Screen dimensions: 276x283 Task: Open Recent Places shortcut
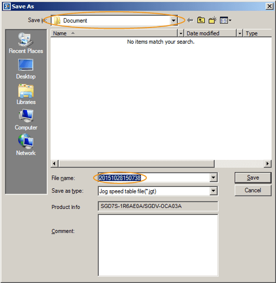(26, 43)
